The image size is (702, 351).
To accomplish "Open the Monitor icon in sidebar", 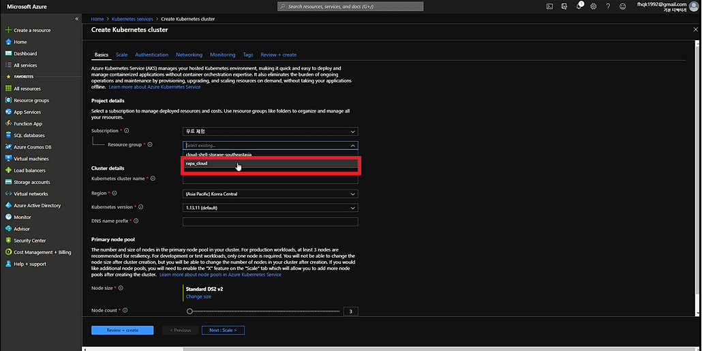I will [x=8, y=217].
